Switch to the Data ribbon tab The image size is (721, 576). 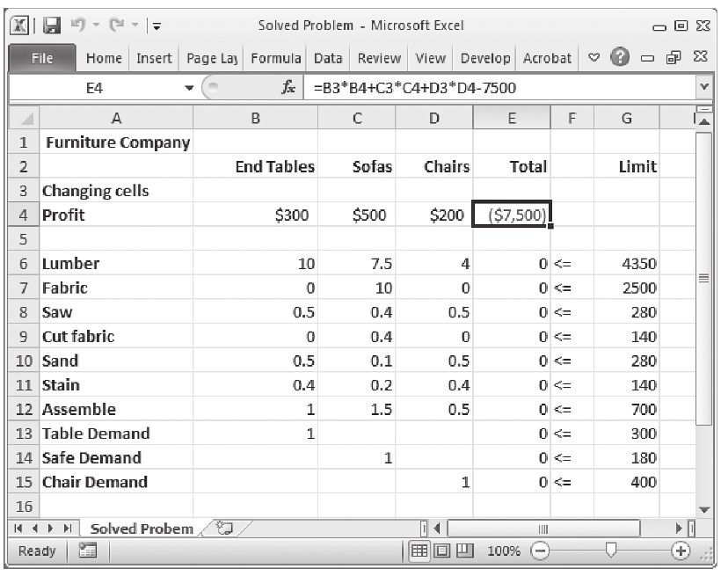pyautogui.click(x=328, y=59)
